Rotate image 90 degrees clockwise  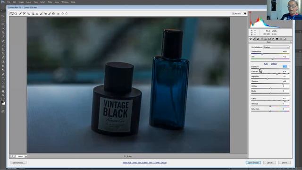tap(67, 14)
